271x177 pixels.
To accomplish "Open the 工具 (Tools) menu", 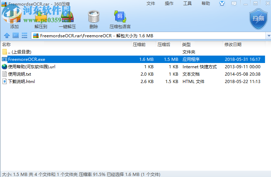I will tap(187, 4).
